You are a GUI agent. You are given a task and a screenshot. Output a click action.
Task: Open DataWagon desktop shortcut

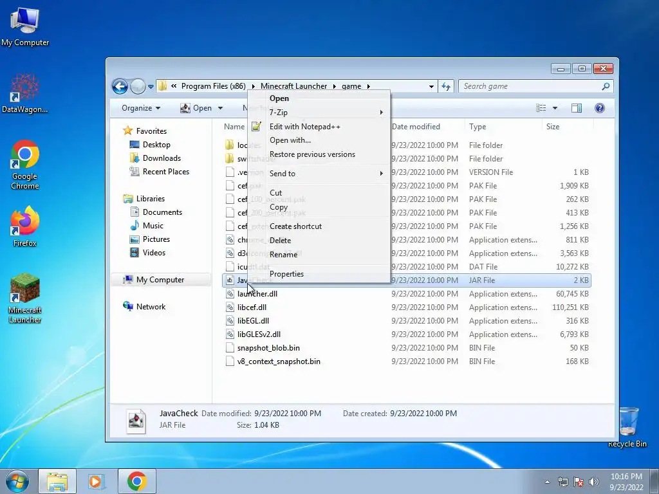(x=25, y=93)
